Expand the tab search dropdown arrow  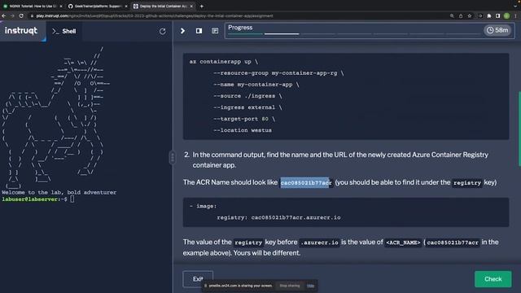[516, 6]
